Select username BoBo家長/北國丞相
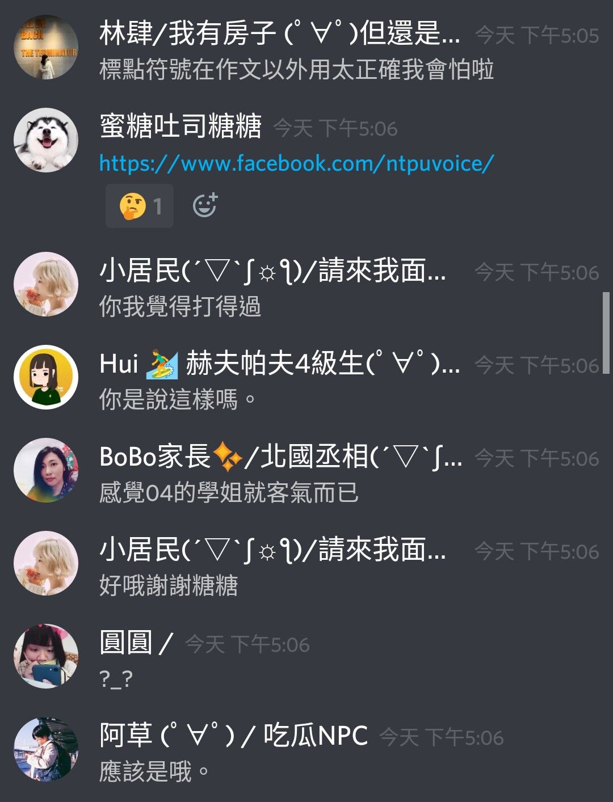 click(280, 457)
